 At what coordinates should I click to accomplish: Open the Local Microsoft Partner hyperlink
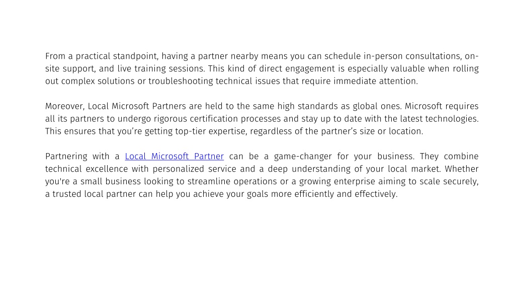(175, 156)
